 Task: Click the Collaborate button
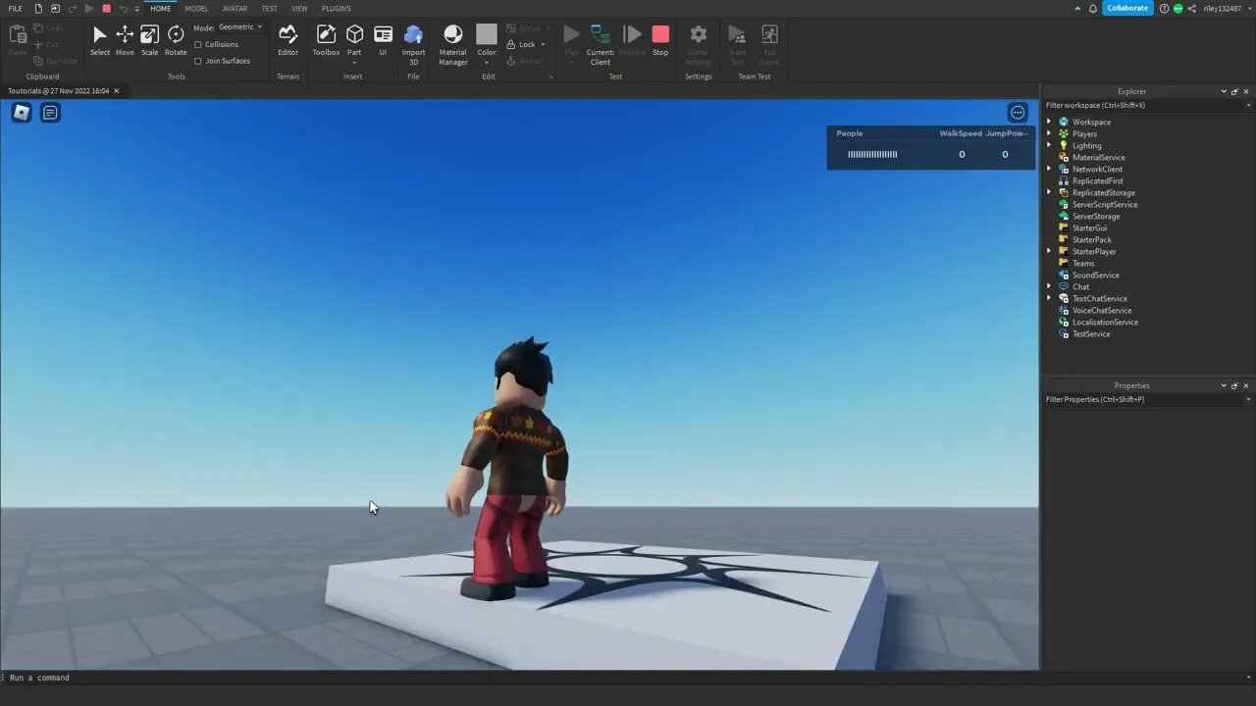click(1127, 8)
